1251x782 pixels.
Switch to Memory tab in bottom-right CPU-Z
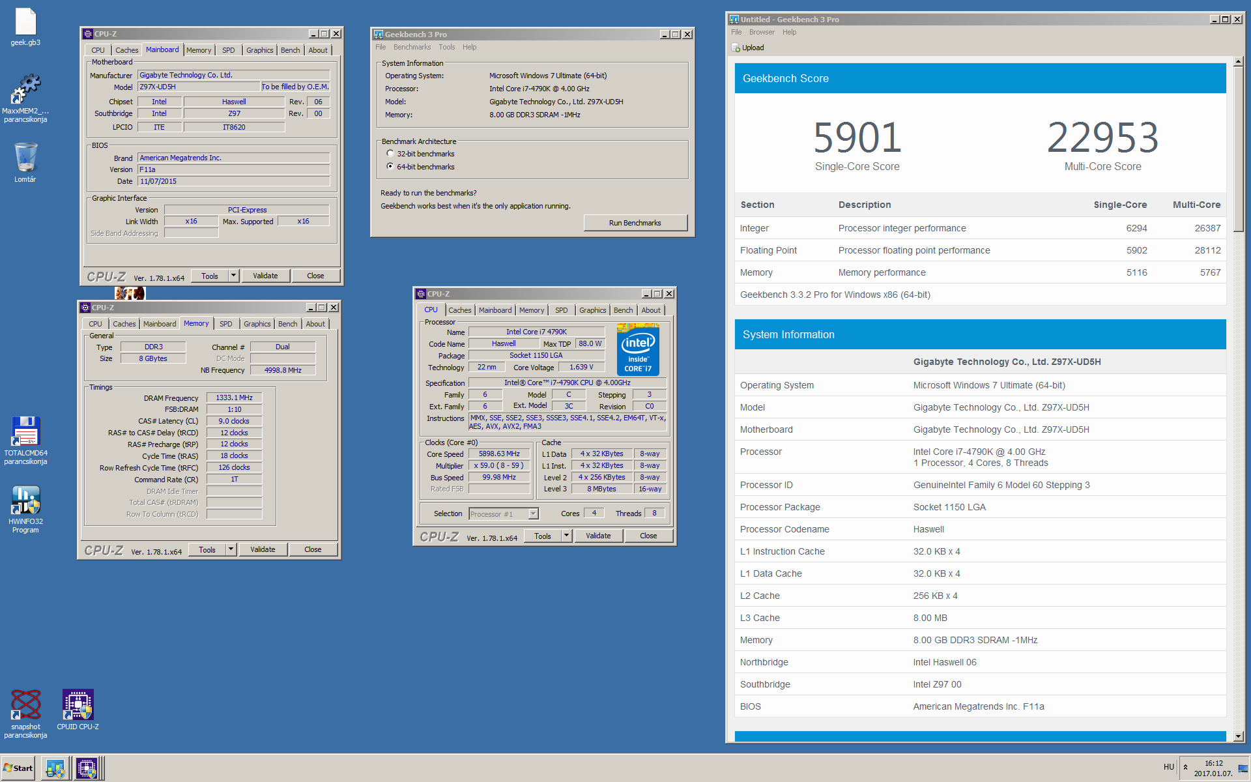point(532,310)
